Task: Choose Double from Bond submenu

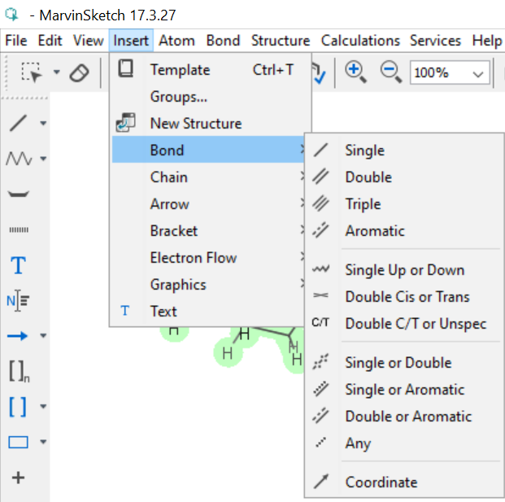Action: click(368, 177)
